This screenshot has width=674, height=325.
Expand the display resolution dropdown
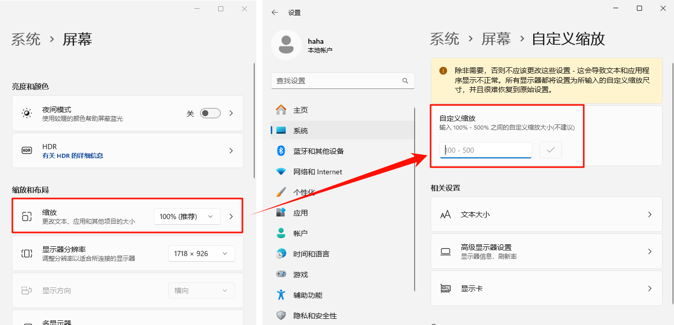coord(201,253)
